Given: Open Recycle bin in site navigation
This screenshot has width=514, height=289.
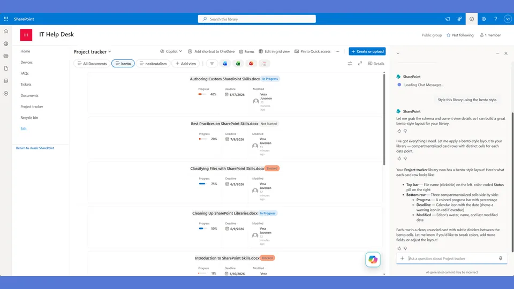Looking at the screenshot, I should [x=29, y=118].
